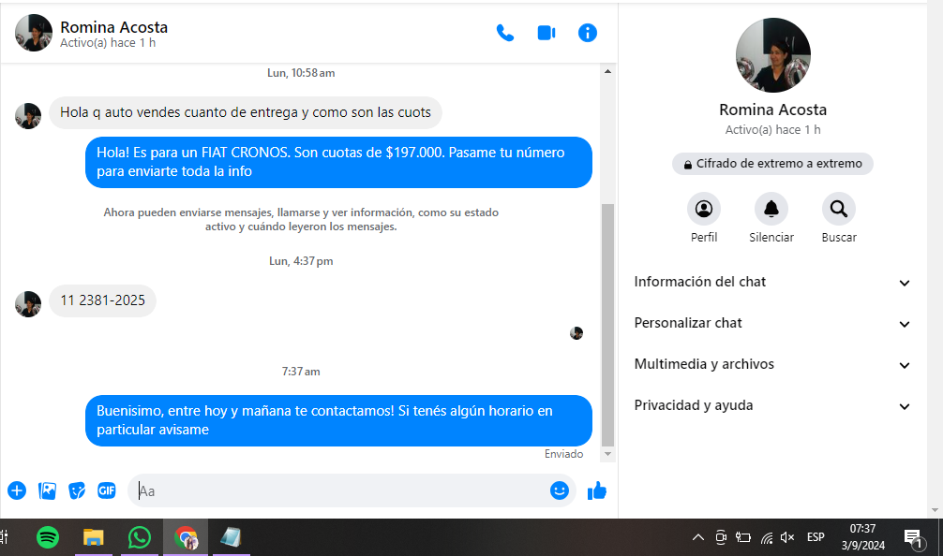The image size is (943, 556).
Task: Start a video call in chat header
Action: point(546,33)
